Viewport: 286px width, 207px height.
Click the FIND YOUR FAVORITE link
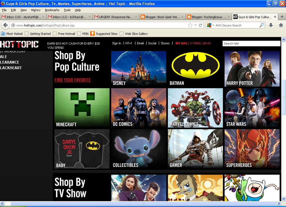[73, 80]
